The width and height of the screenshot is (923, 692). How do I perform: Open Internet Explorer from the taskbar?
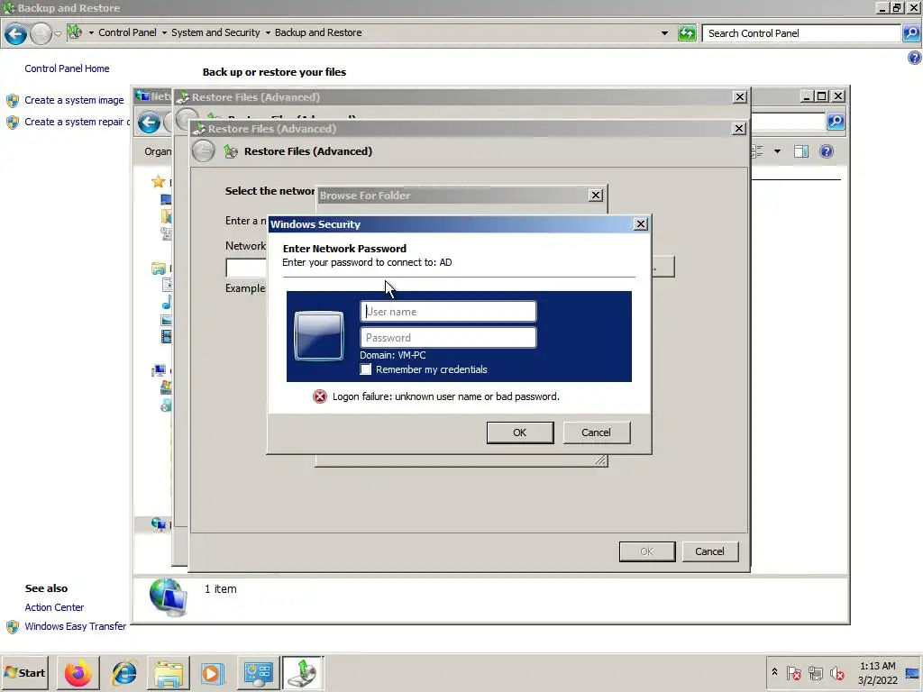click(123, 672)
